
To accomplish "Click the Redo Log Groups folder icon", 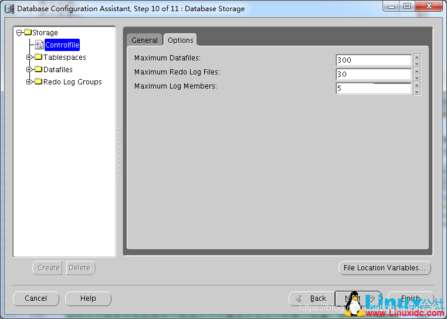I will pos(39,82).
